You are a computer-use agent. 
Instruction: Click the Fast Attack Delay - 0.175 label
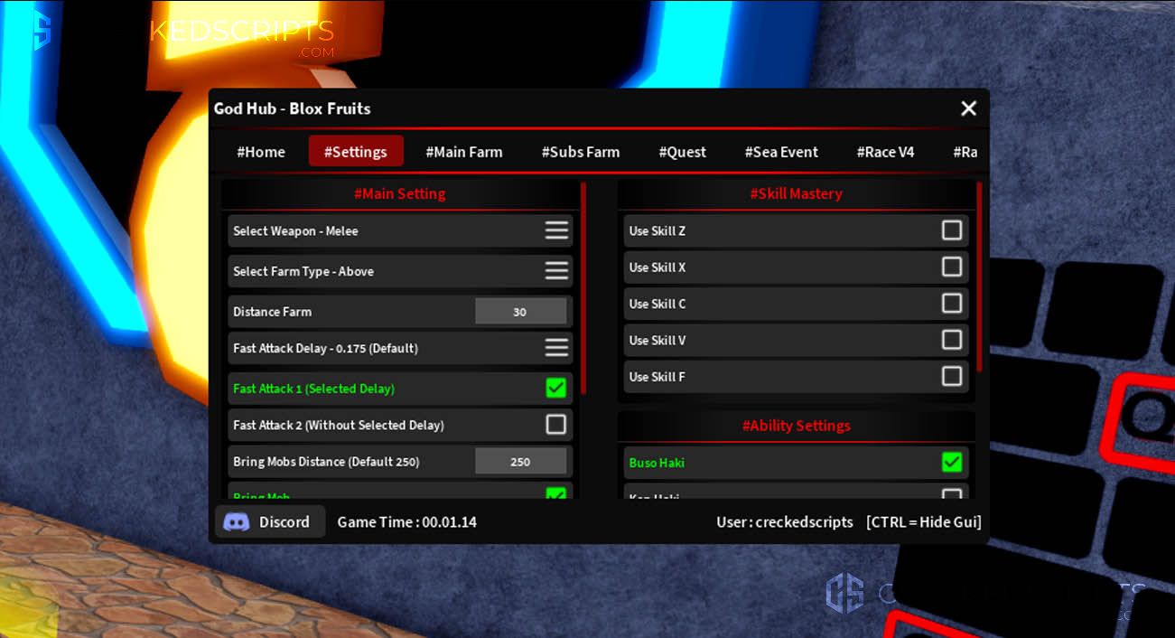(325, 348)
